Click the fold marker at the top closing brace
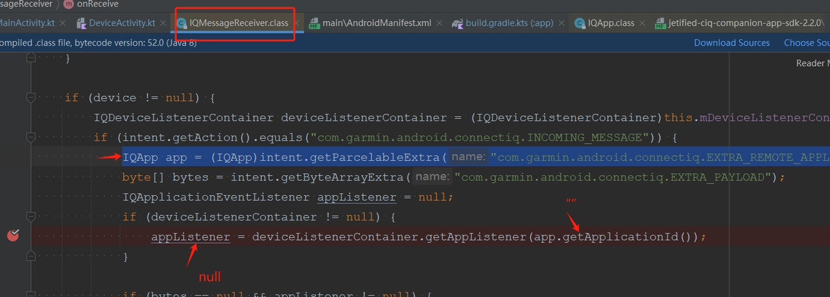The height and width of the screenshot is (297, 830). point(30,58)
